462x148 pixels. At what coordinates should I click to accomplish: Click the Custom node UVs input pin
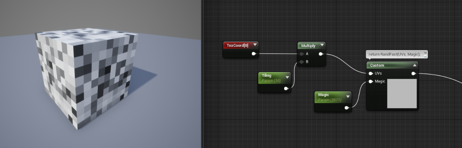click(x=371, y=73)
